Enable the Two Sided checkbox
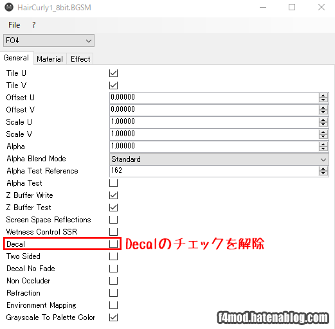This screenshot has width=335, height=329. tap(113, 256)
